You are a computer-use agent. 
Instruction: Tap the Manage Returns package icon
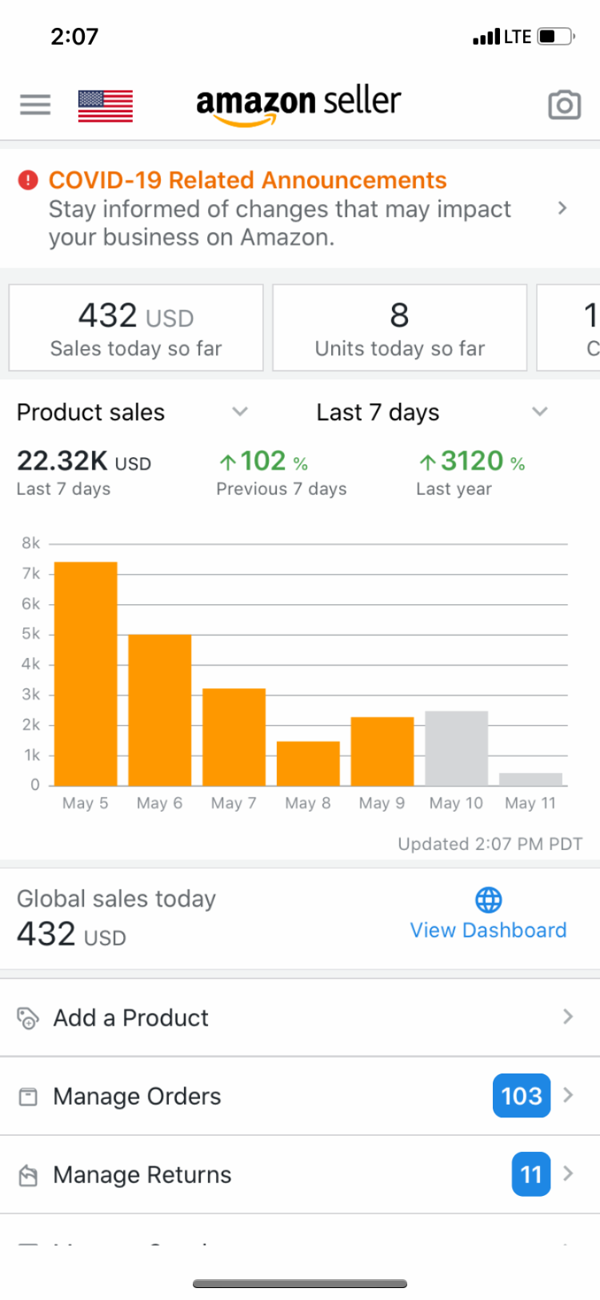[x=28, y=1175]
